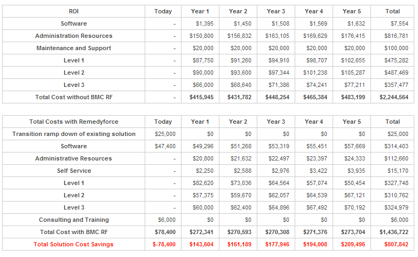The height and width of the screenshot is (257, 418).
Task: Select the $415,945 Year 1 total cost
Action: click(201, 97)
